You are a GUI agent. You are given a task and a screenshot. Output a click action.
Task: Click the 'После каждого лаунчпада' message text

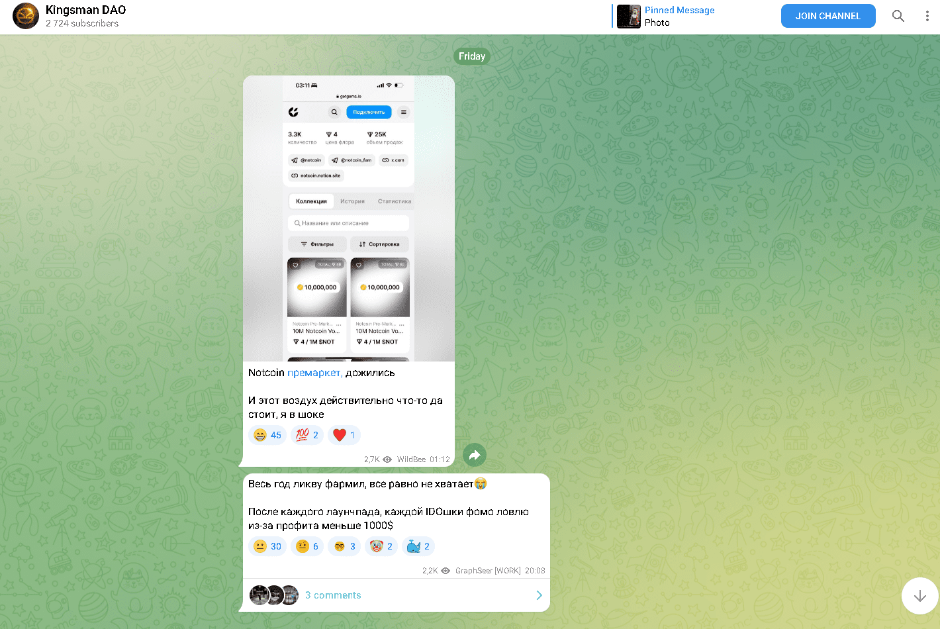(389, 518)
